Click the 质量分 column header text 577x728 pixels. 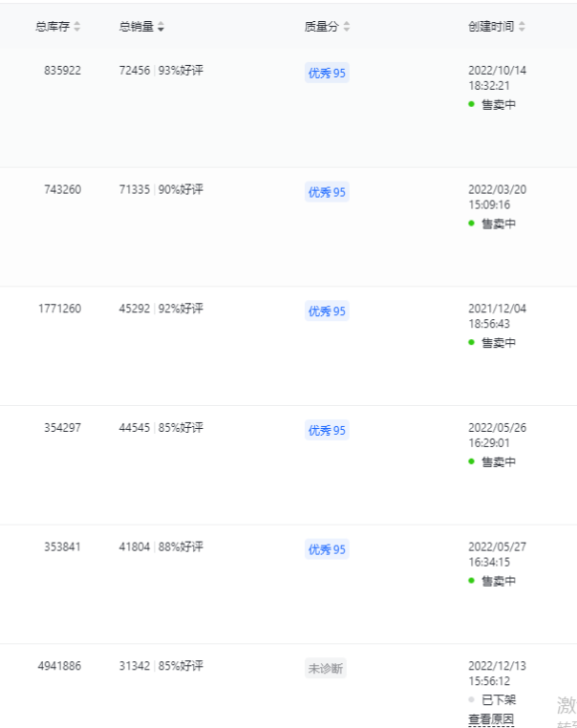[321, 27]
